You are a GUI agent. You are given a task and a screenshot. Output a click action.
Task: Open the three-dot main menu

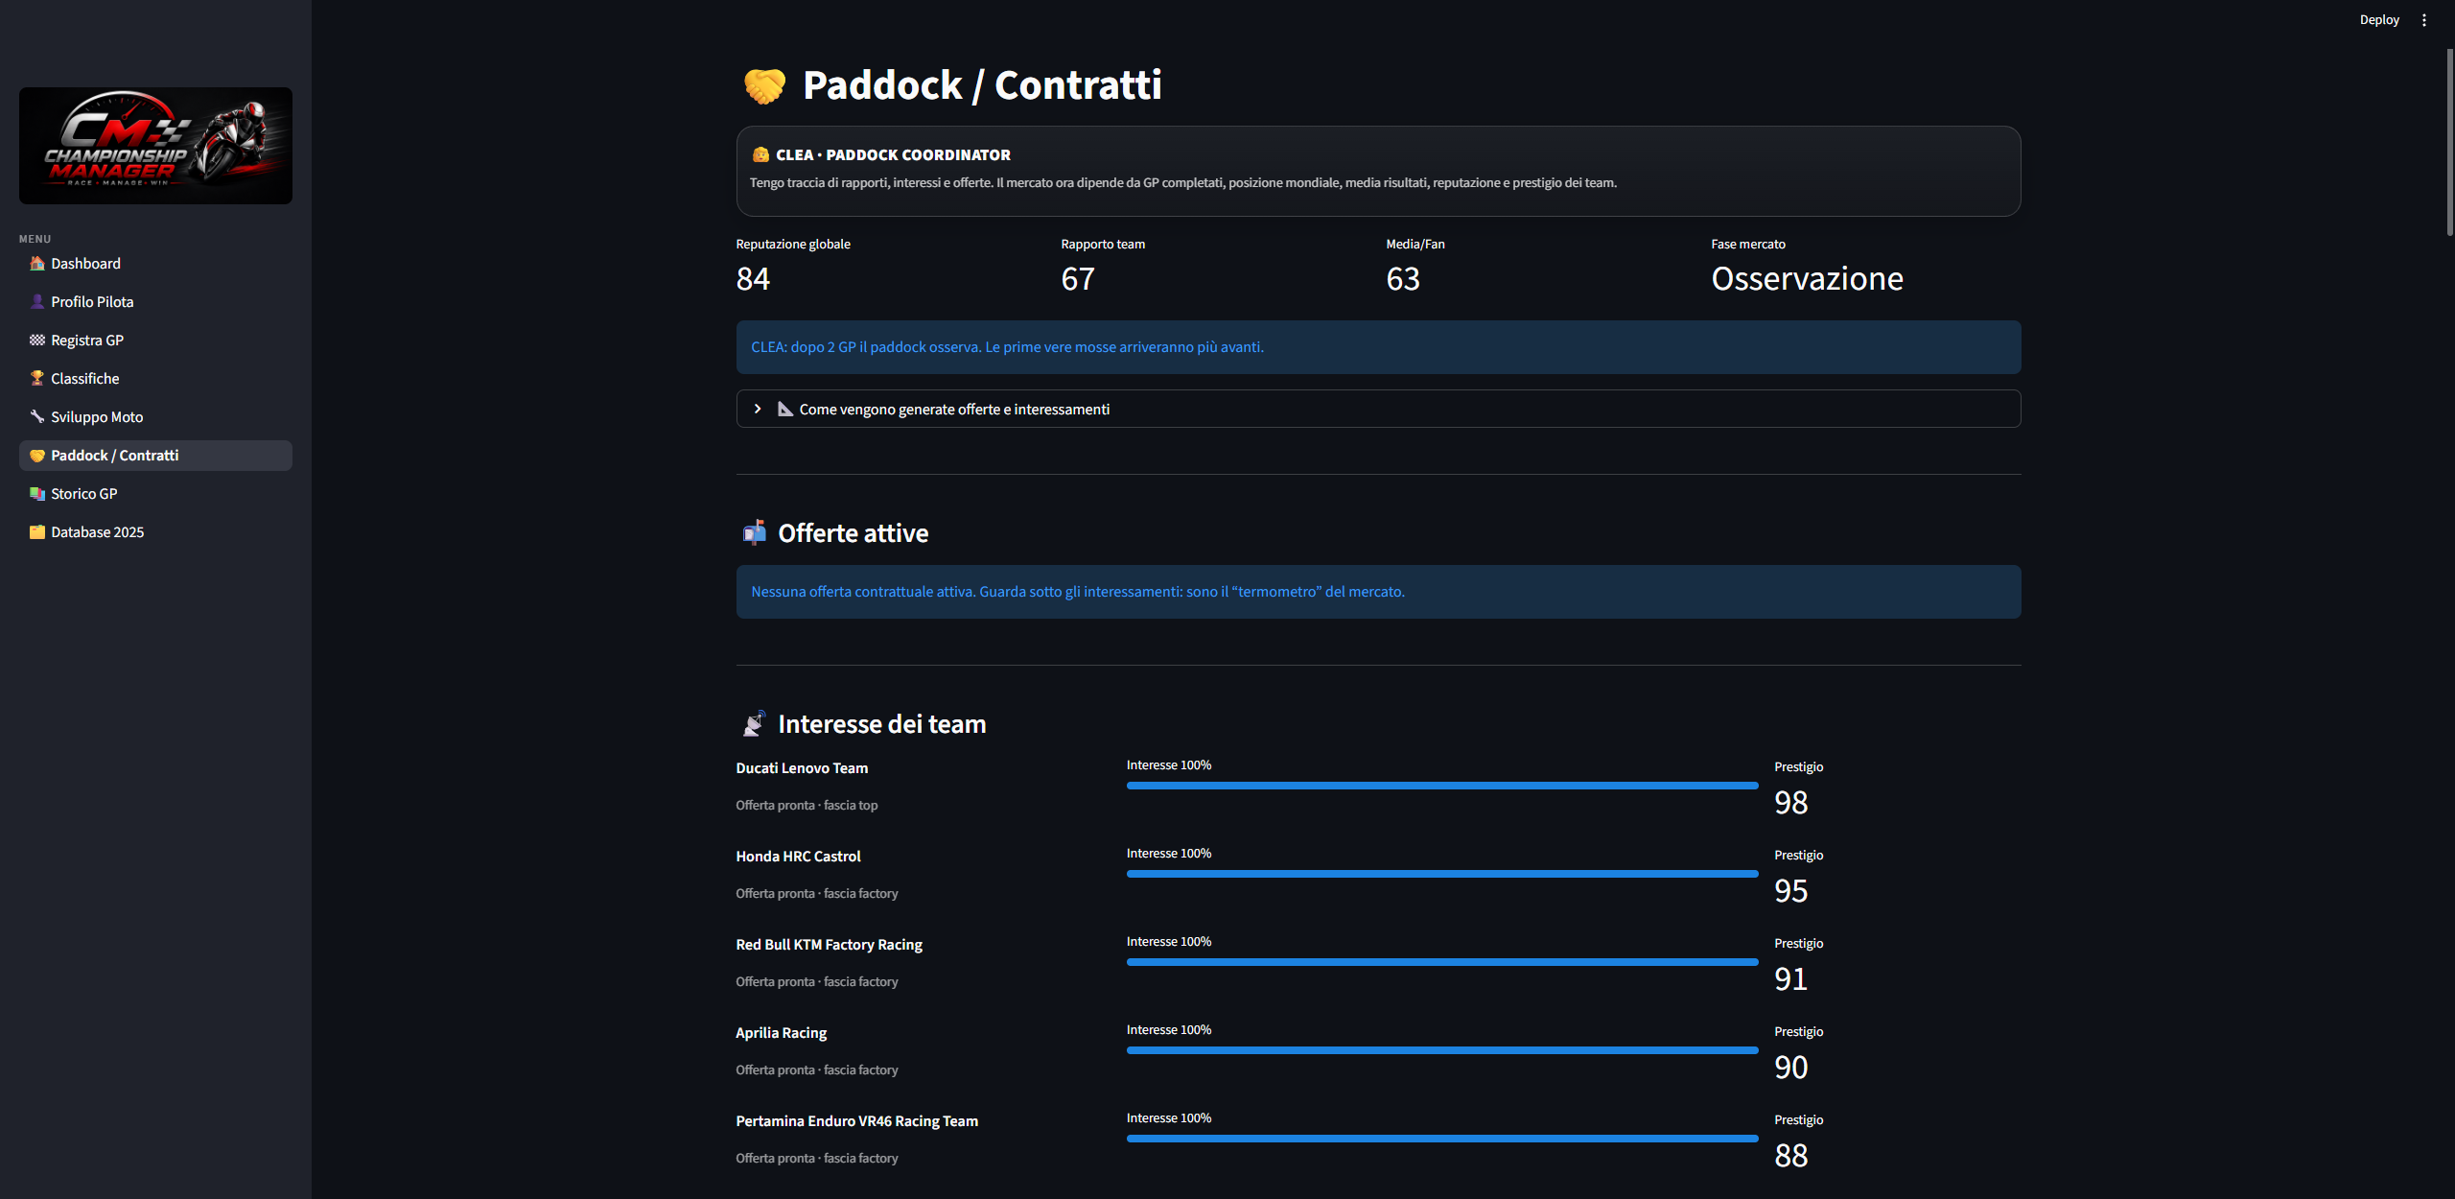2424,19
